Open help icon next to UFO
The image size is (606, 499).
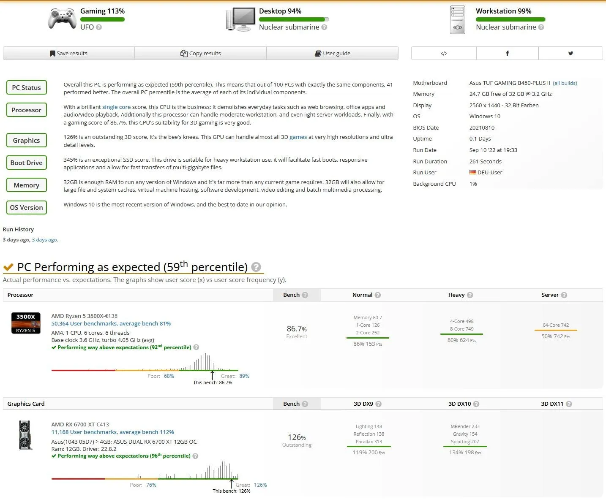pos(99,27)
